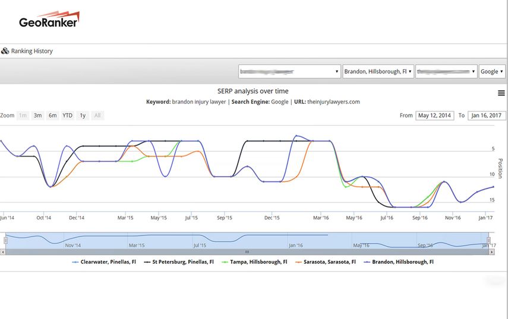
Task: Open the Google search engine dropdown
Action: tap(492, 71)
